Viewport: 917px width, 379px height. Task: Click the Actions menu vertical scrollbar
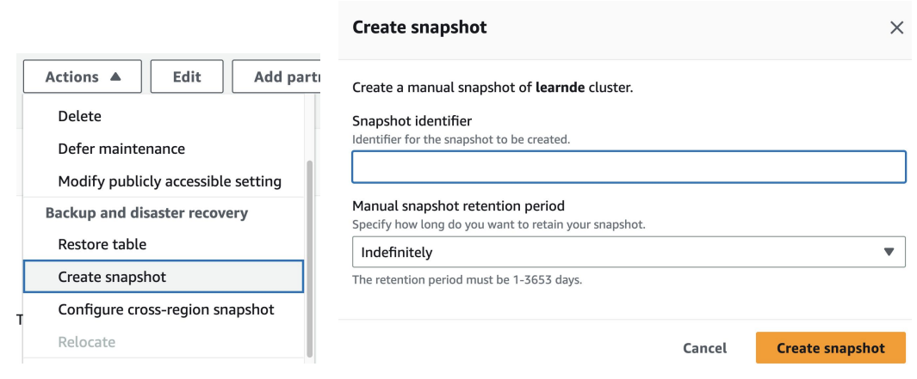tap(310, 258)
